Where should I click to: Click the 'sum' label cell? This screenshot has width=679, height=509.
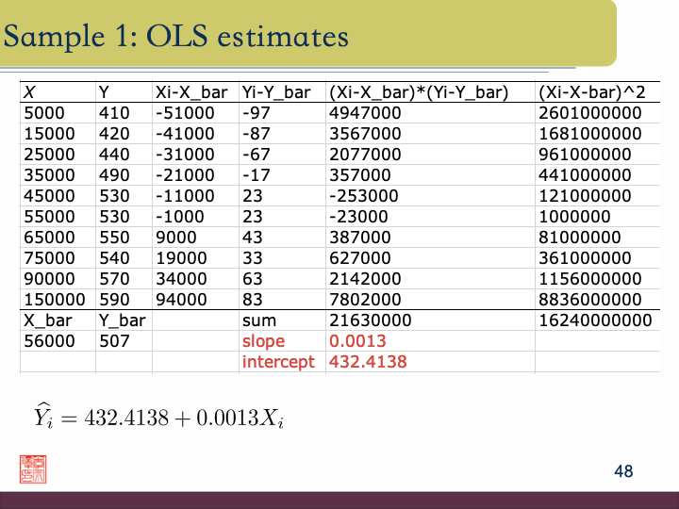tap(258, 320)
